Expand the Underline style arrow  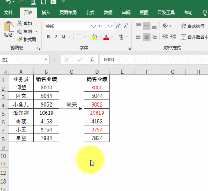[x=70, y=37]
